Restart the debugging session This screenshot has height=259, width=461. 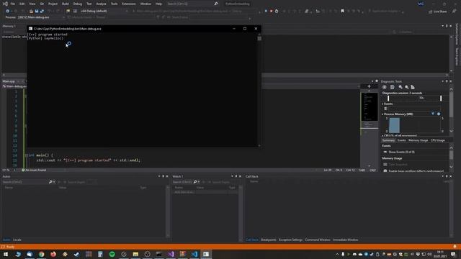(277, 11)
